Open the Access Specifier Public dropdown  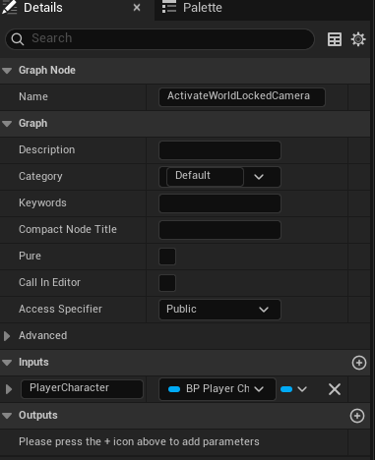tap(219, 310)
